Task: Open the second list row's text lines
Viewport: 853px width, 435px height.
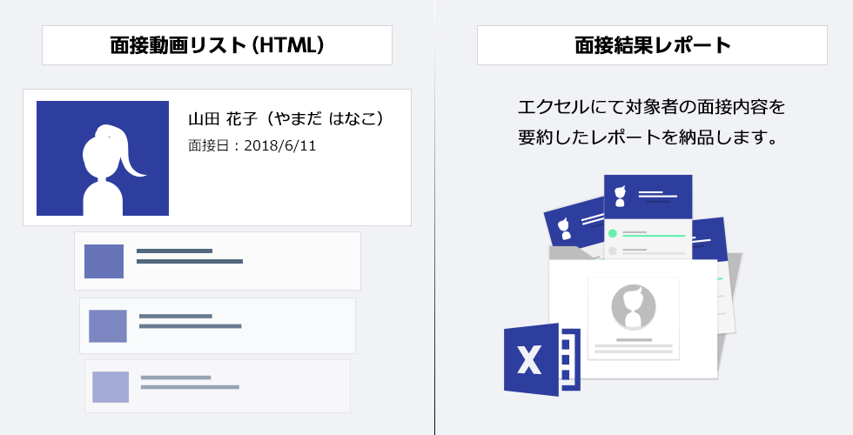Action: (190, 321)
